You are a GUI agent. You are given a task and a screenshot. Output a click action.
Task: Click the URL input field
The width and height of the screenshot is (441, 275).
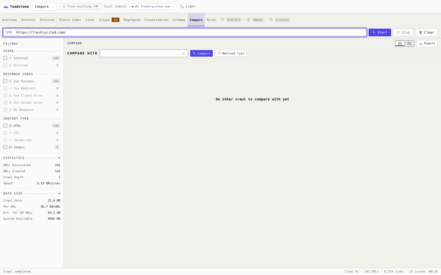185,32
